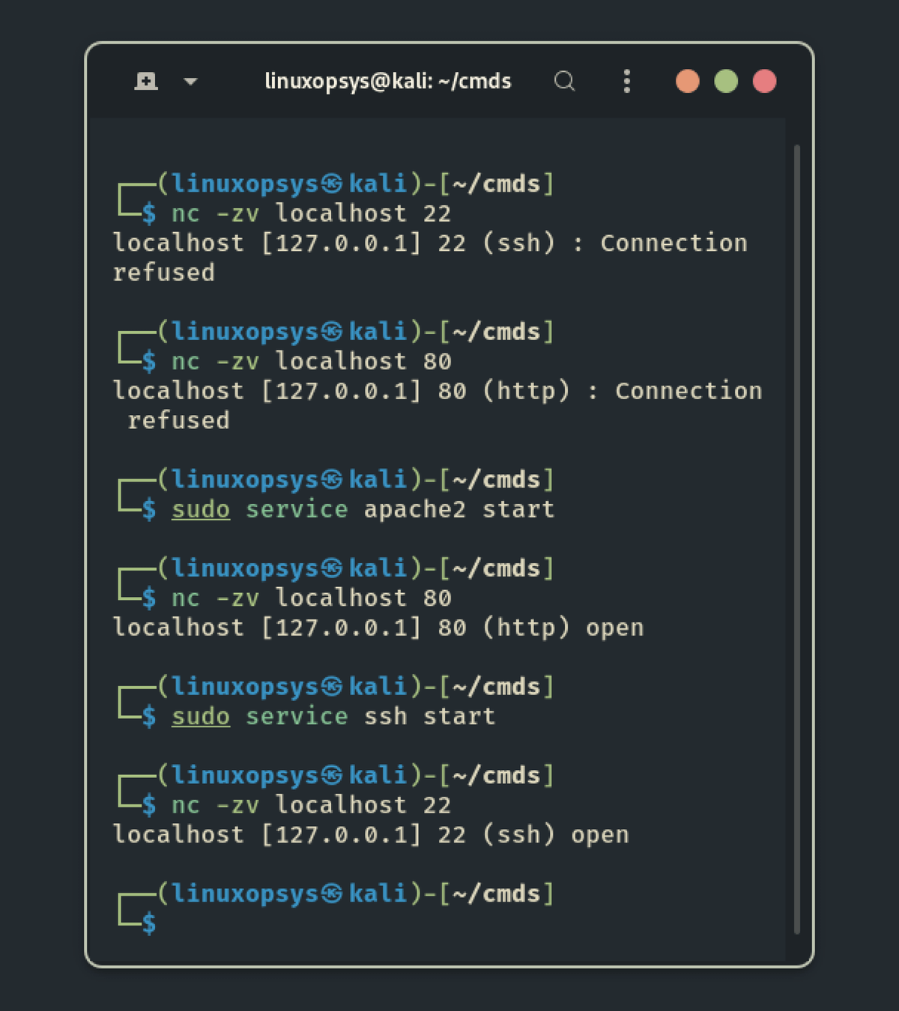Click the apache2 argument in the service command
899x1011 pixels.
(414, 509)
